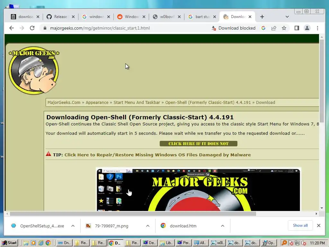Switch to the 'w0l...' taskbar window
The height and width of the screenshot is (247, 329).
[x=218, y=243]
